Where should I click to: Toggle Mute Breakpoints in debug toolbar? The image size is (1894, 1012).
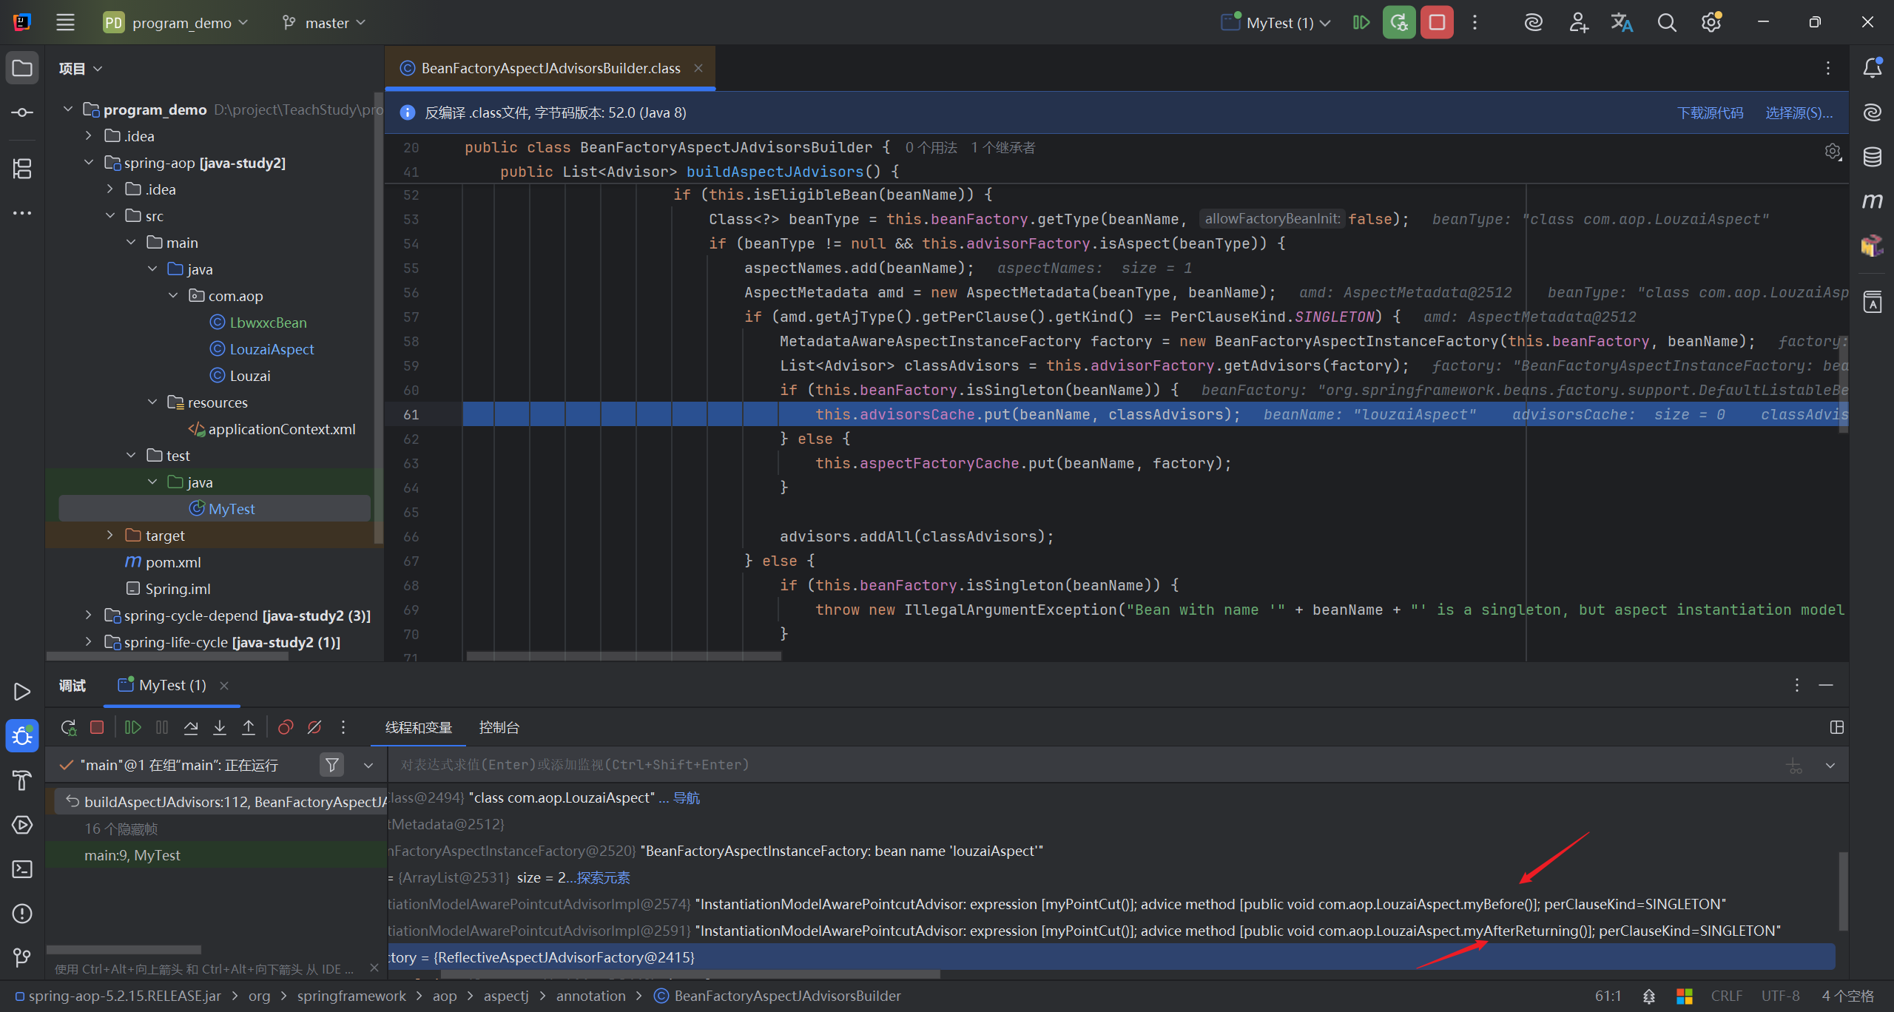(314, 728)
